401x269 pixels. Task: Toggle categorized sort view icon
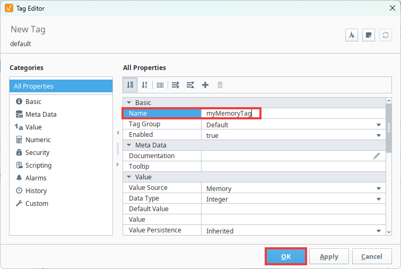point(130,85)
